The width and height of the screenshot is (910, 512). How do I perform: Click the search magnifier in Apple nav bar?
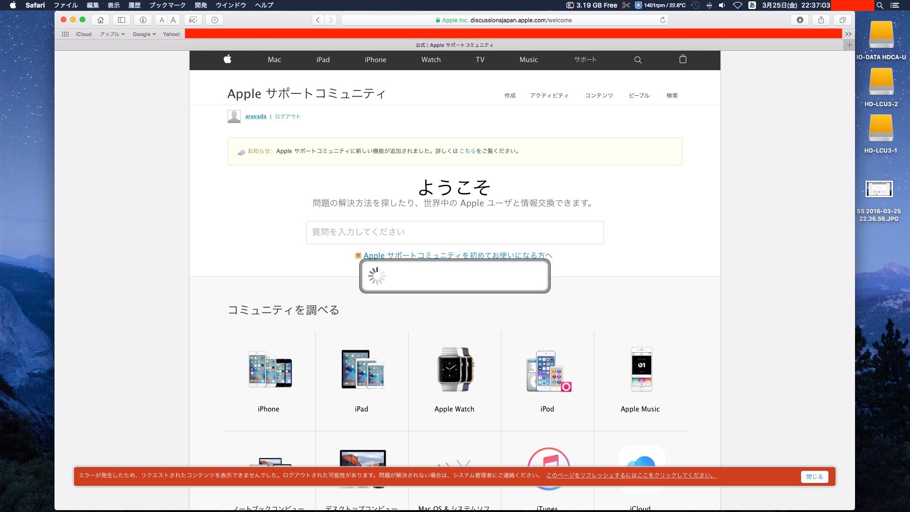(638, 60)
